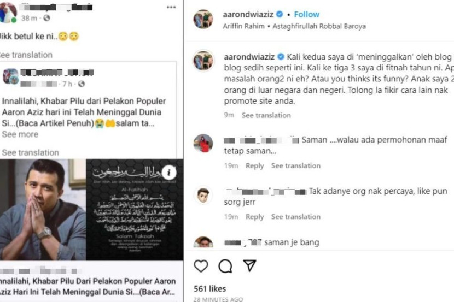Expand the shared post with See more
The width and height of the screenshot is (454, 302).
[x=20, y=134]
